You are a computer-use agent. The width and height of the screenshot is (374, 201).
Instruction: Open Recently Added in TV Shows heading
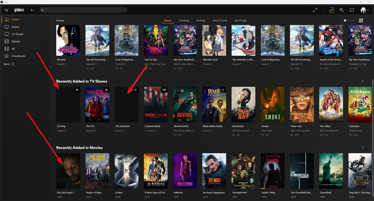tap(82, 81)
